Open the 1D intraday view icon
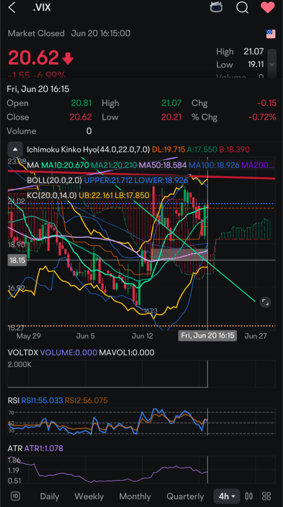Image resolution: width=283 pixels, height=507 pixels. click(15, 496)
